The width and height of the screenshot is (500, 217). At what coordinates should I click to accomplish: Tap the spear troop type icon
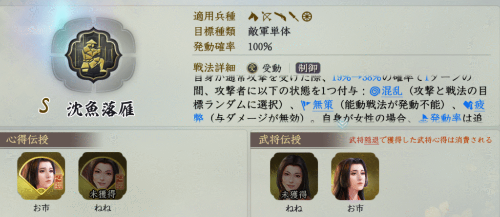pos(294,16)
